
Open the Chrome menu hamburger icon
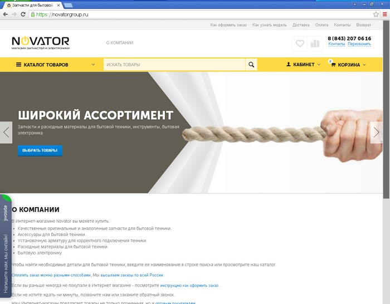coord(385,14)
